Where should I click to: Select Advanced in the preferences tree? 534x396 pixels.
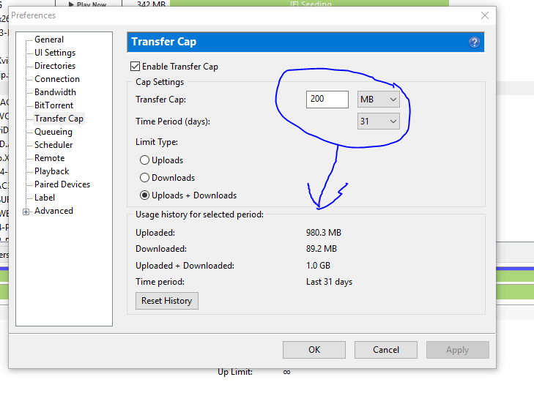[x=53, y=211]
